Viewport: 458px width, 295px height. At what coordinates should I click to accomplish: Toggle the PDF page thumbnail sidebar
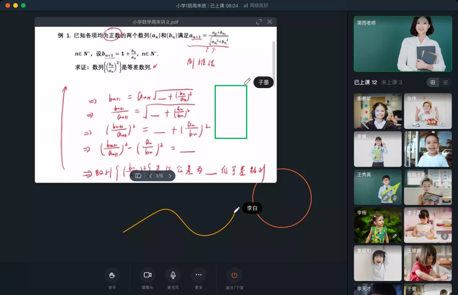(138, 176)
